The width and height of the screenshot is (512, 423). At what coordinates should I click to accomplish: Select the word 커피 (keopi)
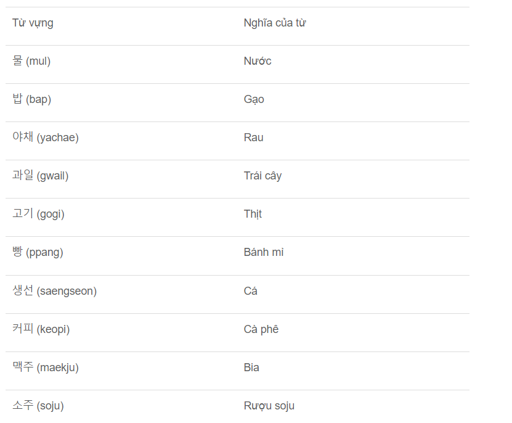(x=41, y=329)
